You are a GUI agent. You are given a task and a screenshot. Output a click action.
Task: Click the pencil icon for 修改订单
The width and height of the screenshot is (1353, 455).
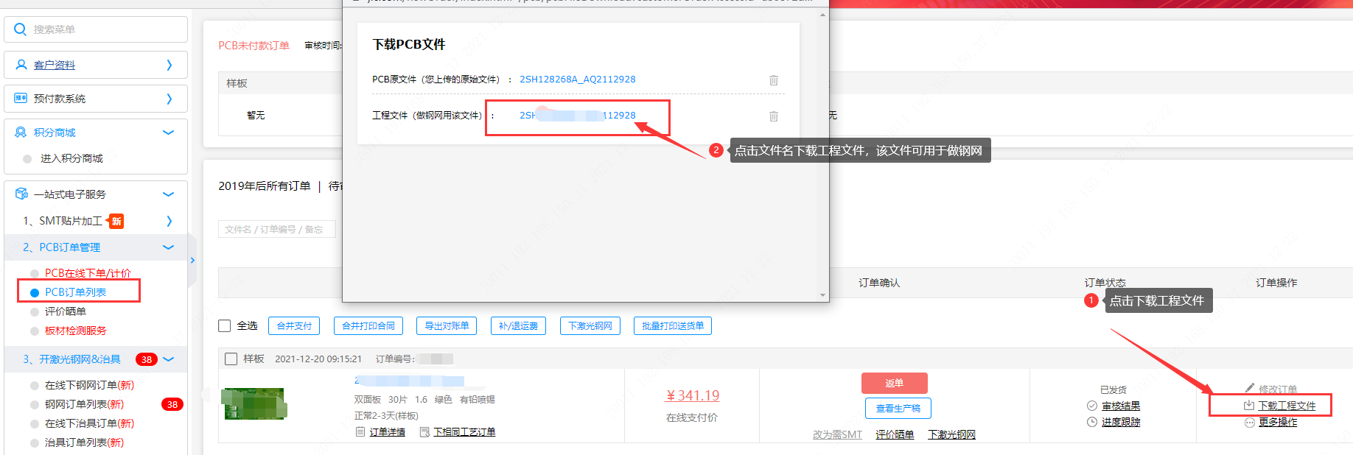(1249, 388)
